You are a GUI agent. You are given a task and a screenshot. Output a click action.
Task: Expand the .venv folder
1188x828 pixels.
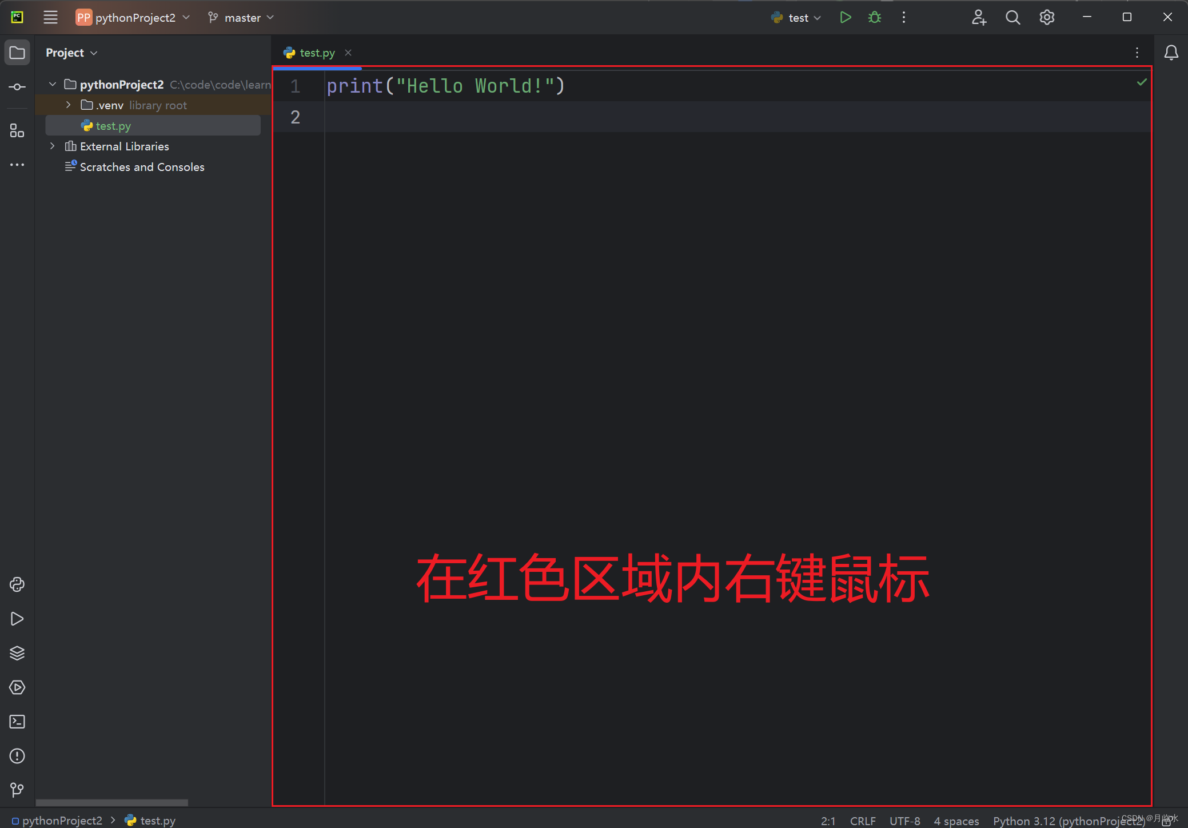click(69, 105)
